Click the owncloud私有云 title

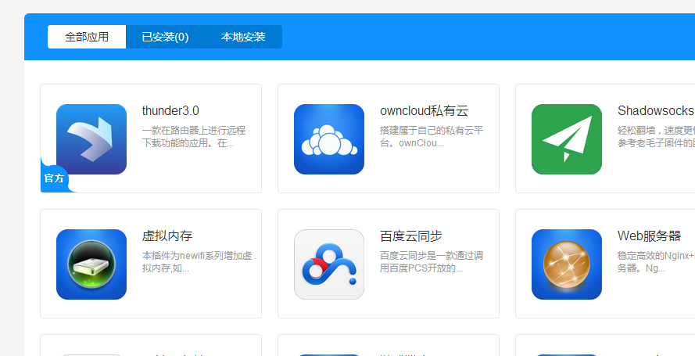pyautogui.click(x=425, y=111)
